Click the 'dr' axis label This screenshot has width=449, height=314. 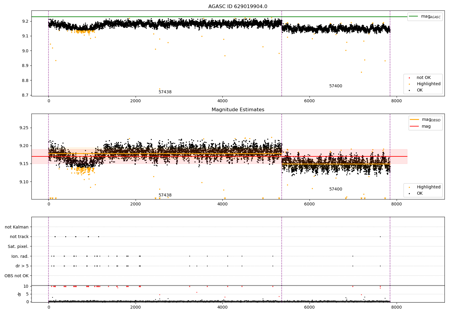[19, 294]
